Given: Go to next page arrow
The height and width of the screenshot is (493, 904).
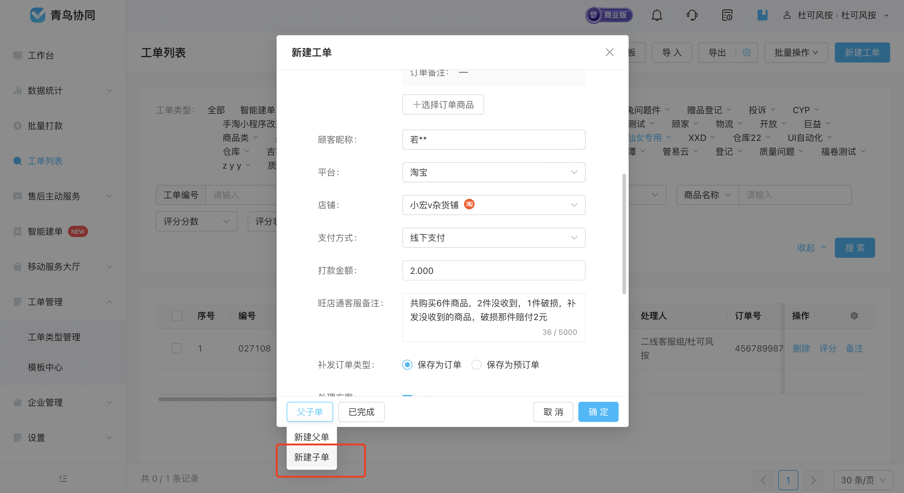Looking at the screenshot, I should tap(813, 480).
